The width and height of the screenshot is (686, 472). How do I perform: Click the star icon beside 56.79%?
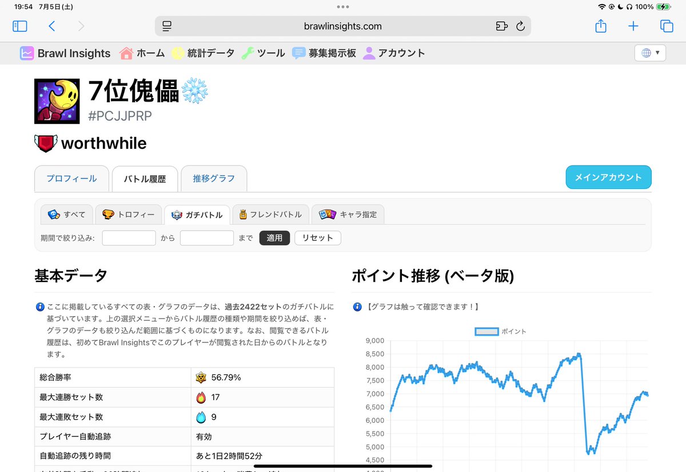tap(201, 377)
